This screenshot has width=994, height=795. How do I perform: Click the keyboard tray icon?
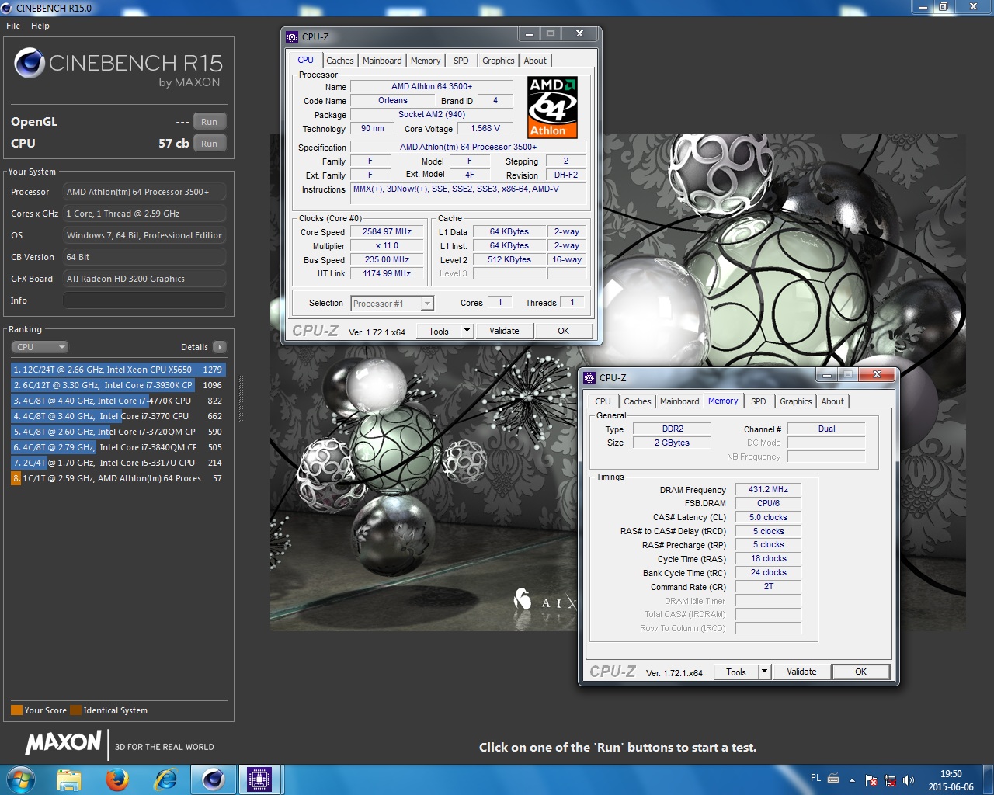coord(833,778)
